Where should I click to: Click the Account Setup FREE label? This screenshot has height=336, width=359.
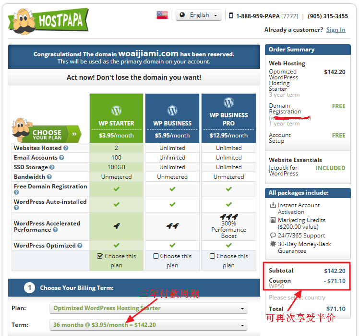point(339,136)
